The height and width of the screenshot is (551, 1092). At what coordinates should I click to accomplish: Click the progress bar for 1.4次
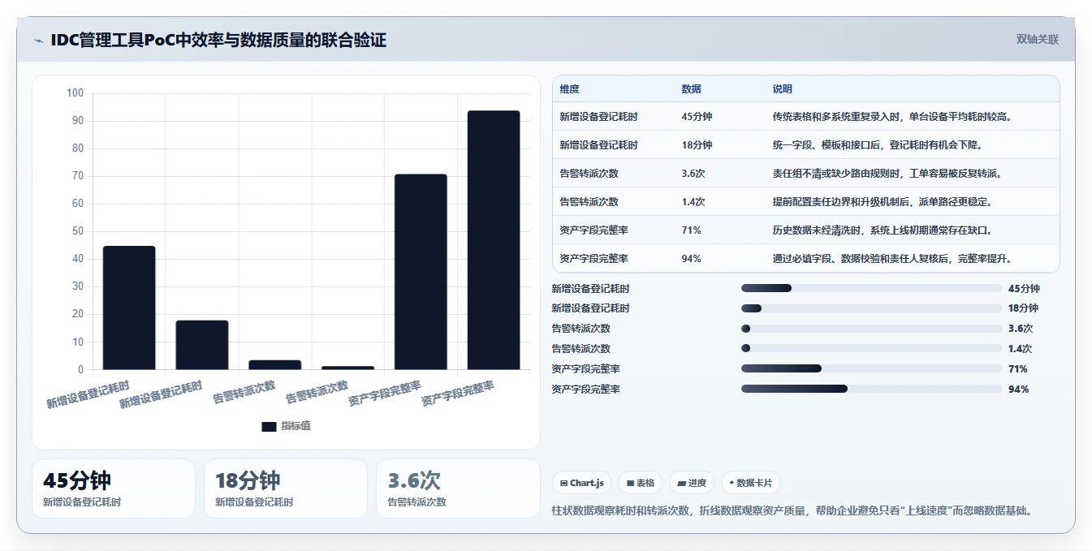tap(871, 349)
